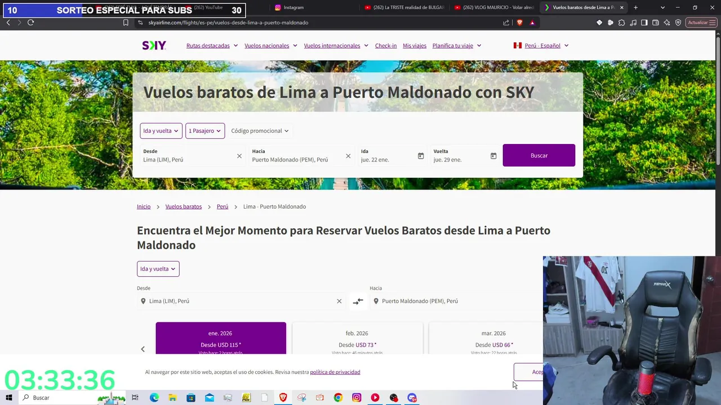Select mar. 2026 Desde USD 66 card
Viewport: 721px width, 405px height.
click(486, 338)
